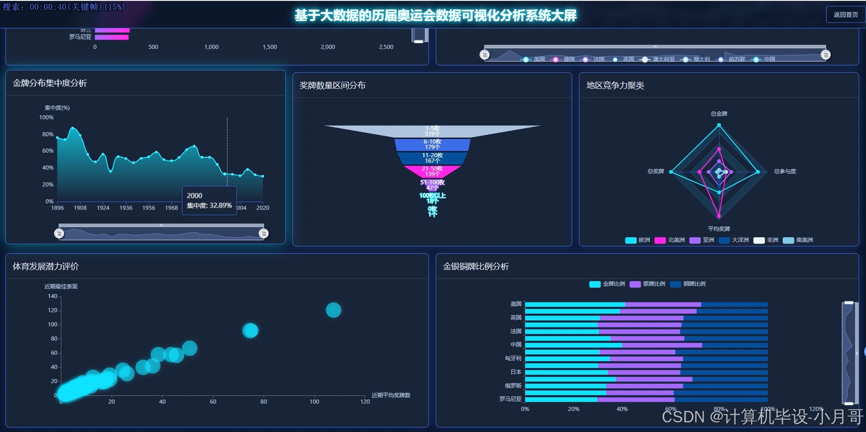The height and width of the screenshot is (432, 866).
Task: Toggle the 金牌比例 legend in medal ratio chart
Action: (x=595, y=284)
